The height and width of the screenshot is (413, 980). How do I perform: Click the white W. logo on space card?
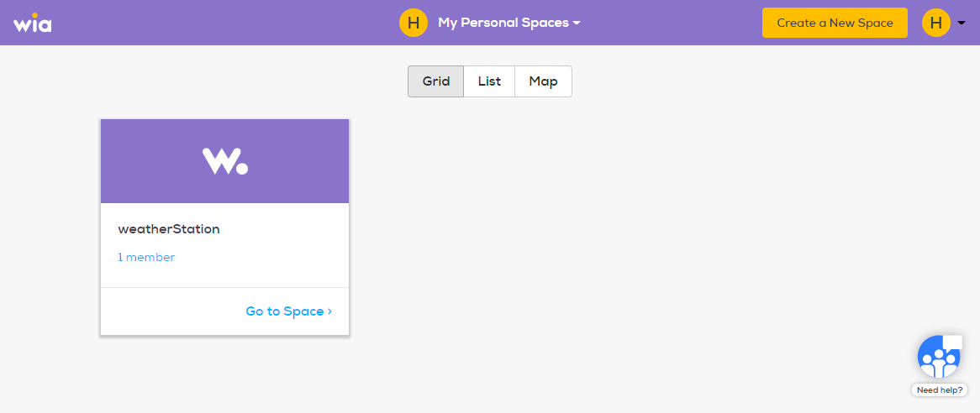225,161
